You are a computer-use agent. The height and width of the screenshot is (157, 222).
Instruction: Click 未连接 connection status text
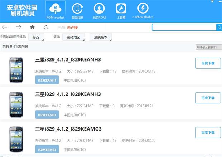pyautogui.click(x=72, y=28)
